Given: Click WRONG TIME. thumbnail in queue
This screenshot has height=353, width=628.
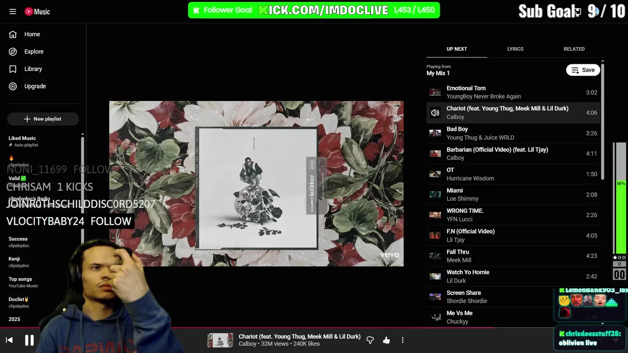Looking at the screenshot, I should click(435, 215).
